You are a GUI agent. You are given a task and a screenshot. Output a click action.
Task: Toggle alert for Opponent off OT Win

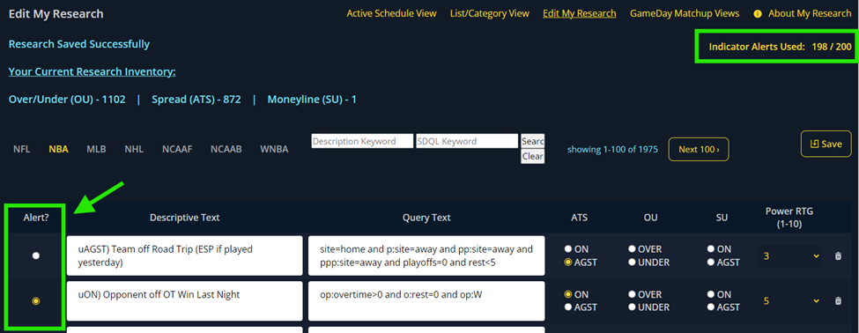tap(35, 300)
